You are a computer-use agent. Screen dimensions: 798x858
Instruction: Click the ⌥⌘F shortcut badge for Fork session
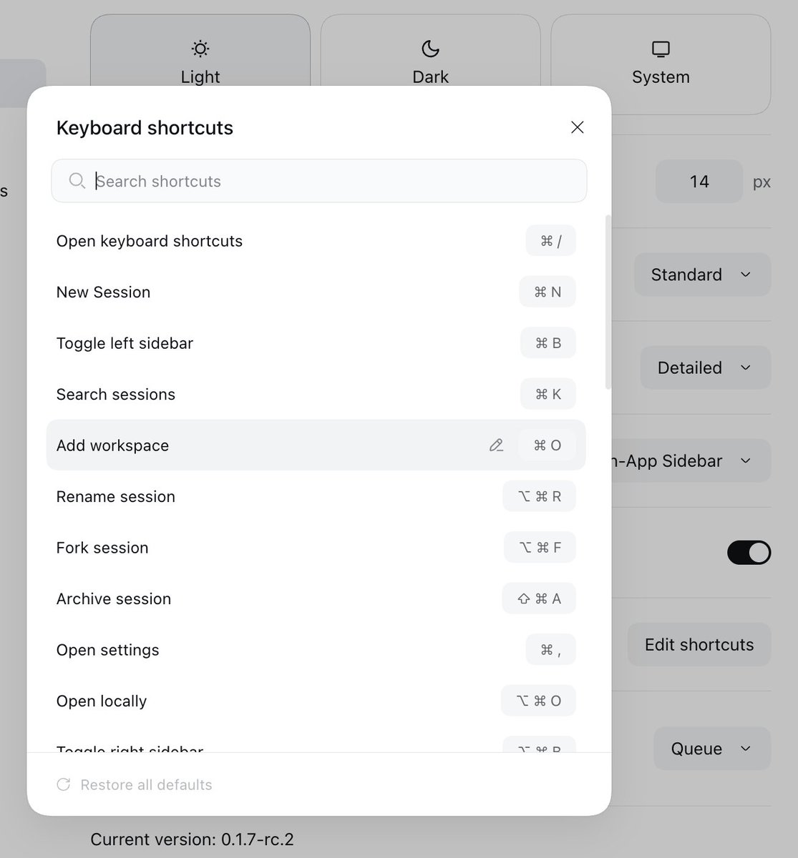point(540,548)
